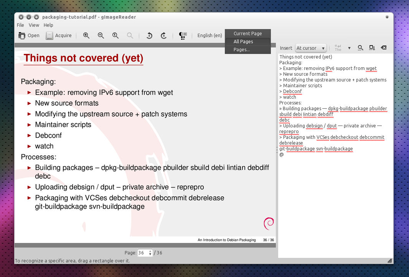Click output line '> watch'
409x277 pixels.
coord(287,97)
